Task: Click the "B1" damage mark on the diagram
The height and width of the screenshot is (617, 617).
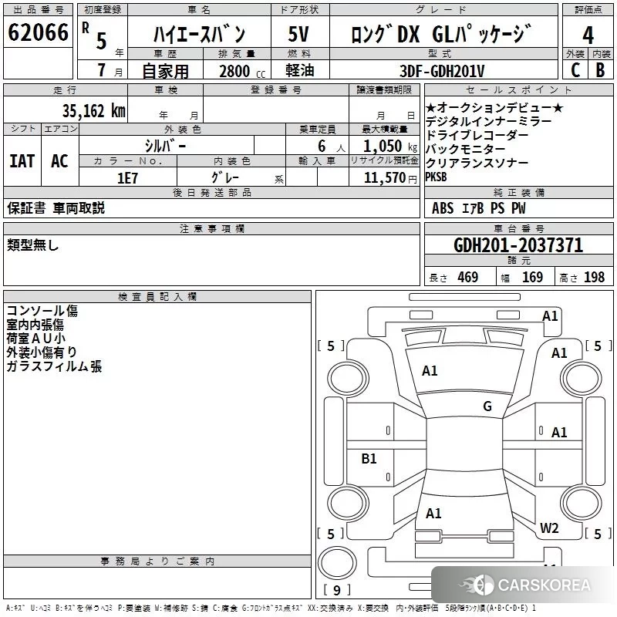Action: 369,459
